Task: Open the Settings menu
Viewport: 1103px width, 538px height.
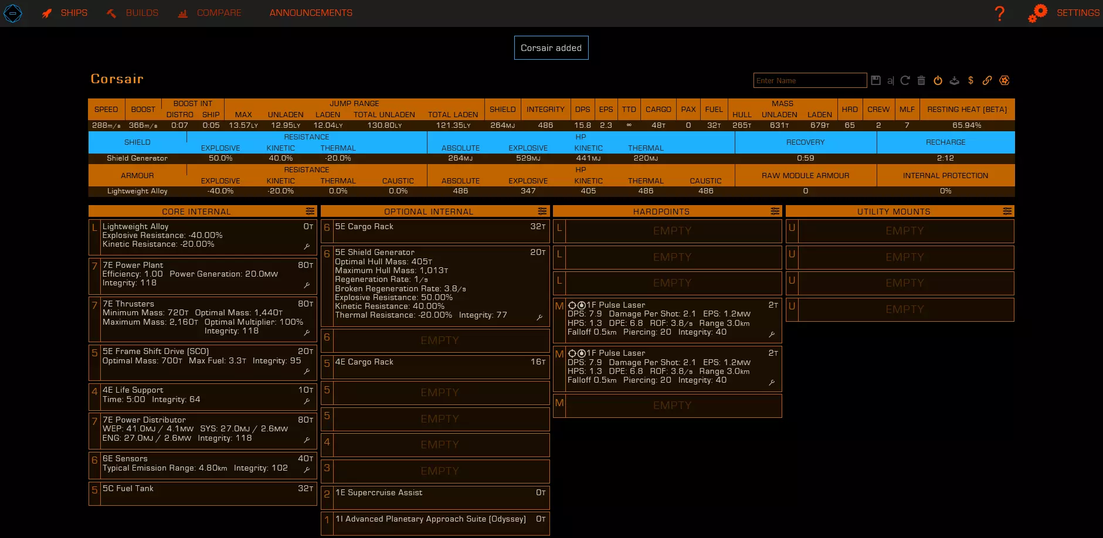Action: (1064, 13)
